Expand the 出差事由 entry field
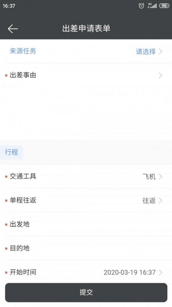Screen dimensions: 172x307 click(x=87, y=75)
